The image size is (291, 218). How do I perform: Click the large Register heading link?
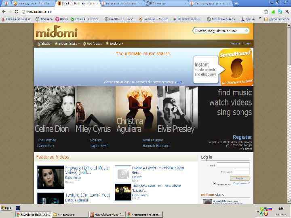coord(242,137)
